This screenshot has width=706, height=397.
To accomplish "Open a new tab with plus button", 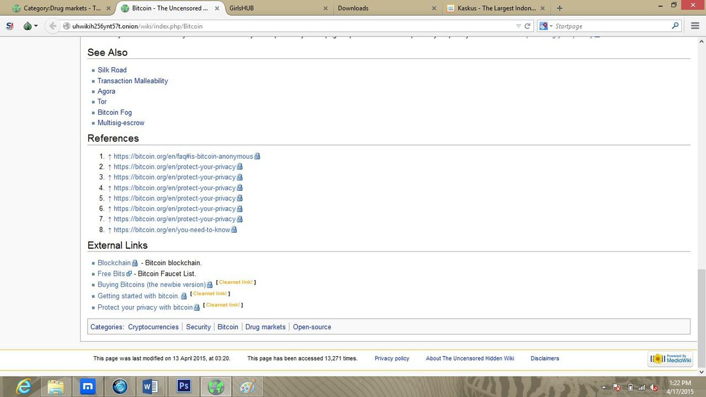I will [x=560, y=8].
